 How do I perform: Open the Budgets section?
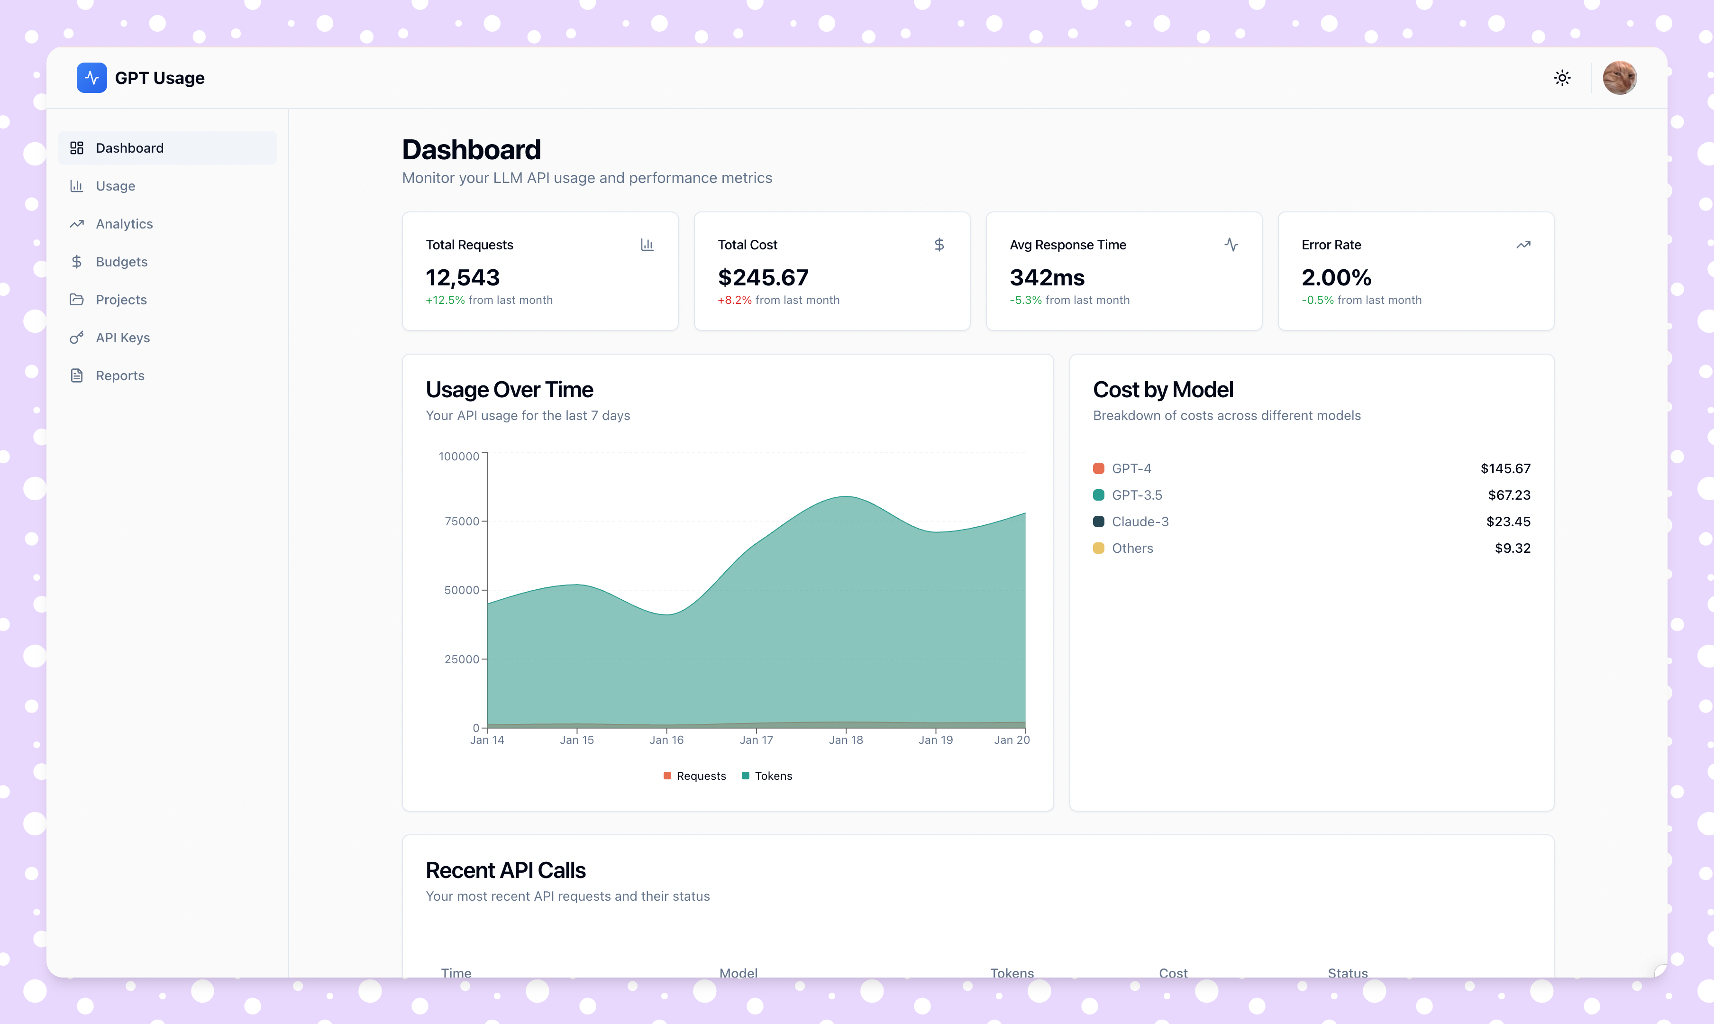(x=121, y=262)
